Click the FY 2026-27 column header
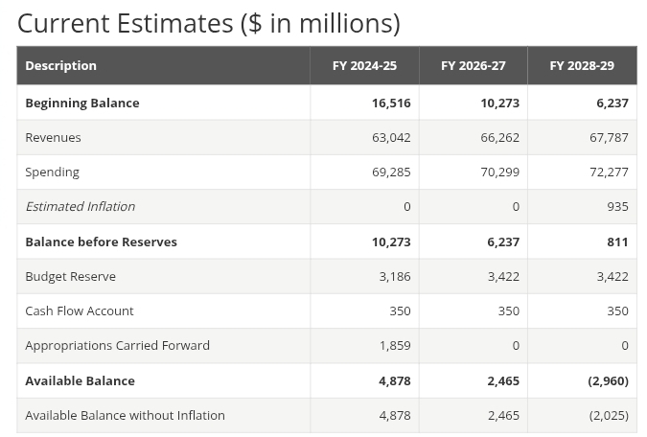This screenshot has height=437, width=647. [x=473, y=66]
